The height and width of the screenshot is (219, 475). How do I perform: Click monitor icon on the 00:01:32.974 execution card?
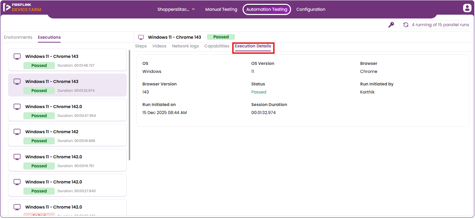click(x=17, y=82)
